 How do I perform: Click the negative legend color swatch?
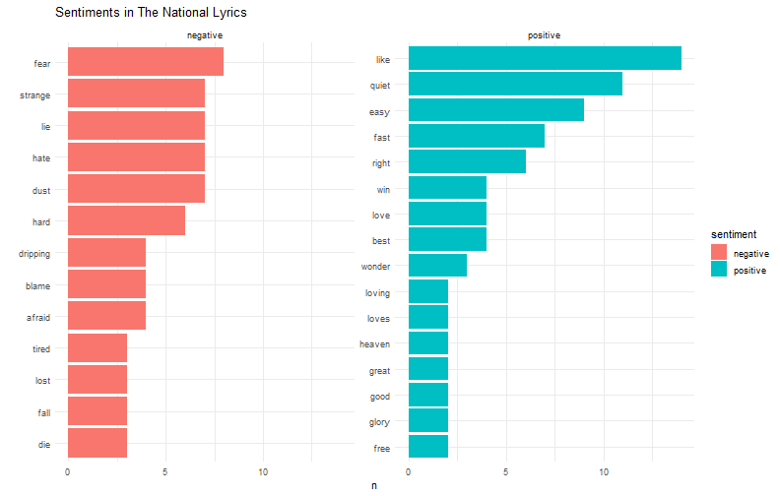[719, 252]
